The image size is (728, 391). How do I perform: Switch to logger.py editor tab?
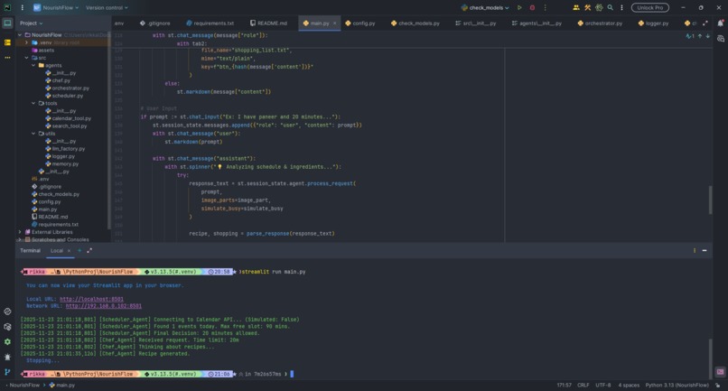[653, 23]
